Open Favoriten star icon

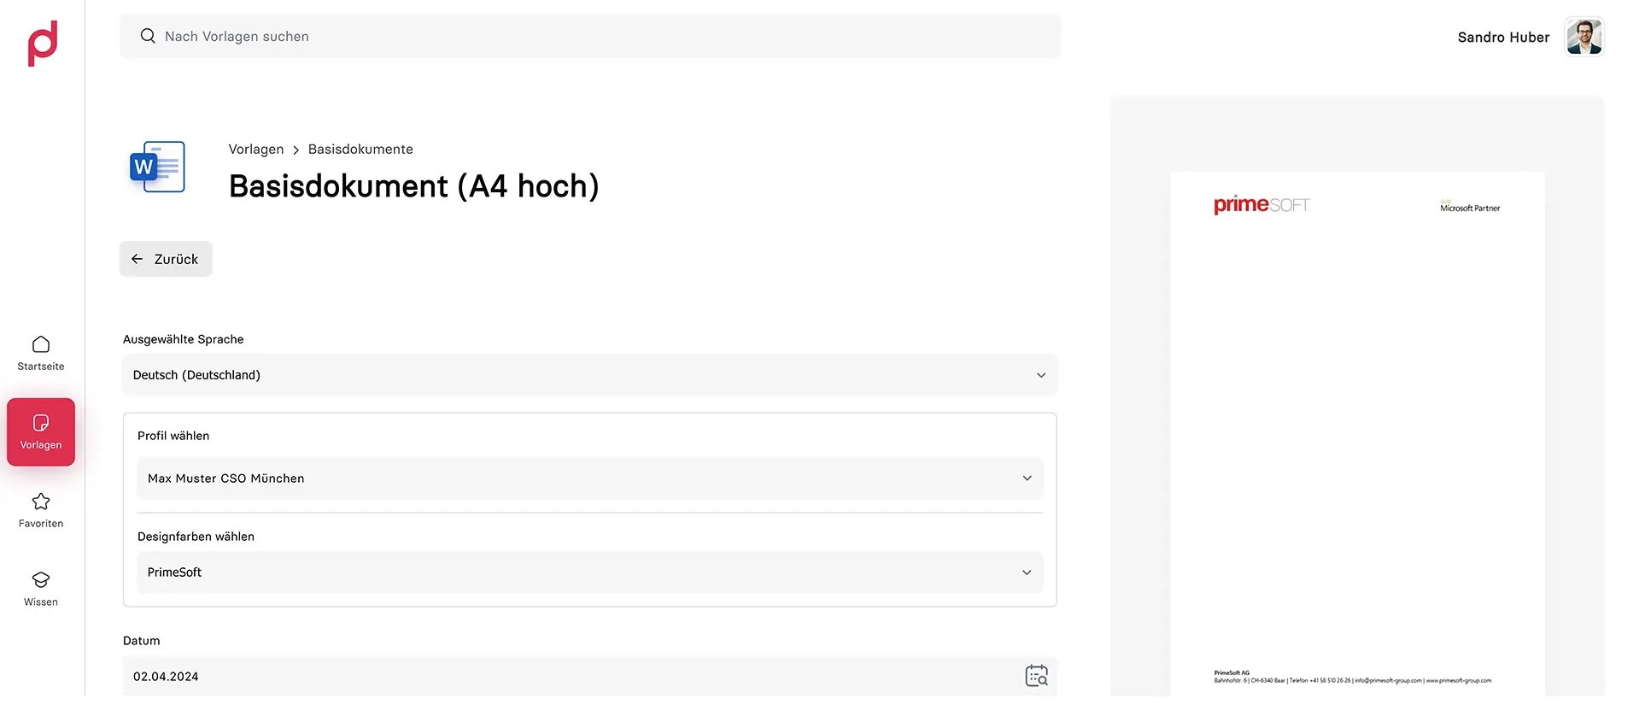coord(41,502)
